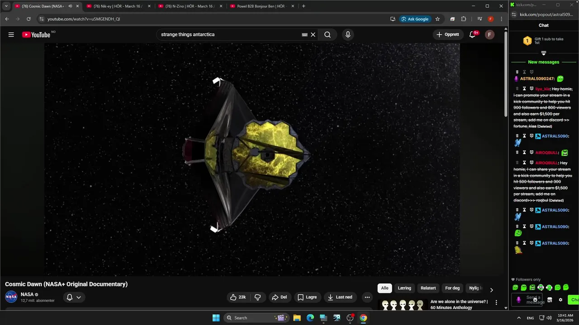Image resolution: width=579 pixels, height=325 pixels.
Task: Toggle NASA subscription notification bell
Action: [74, 297]
